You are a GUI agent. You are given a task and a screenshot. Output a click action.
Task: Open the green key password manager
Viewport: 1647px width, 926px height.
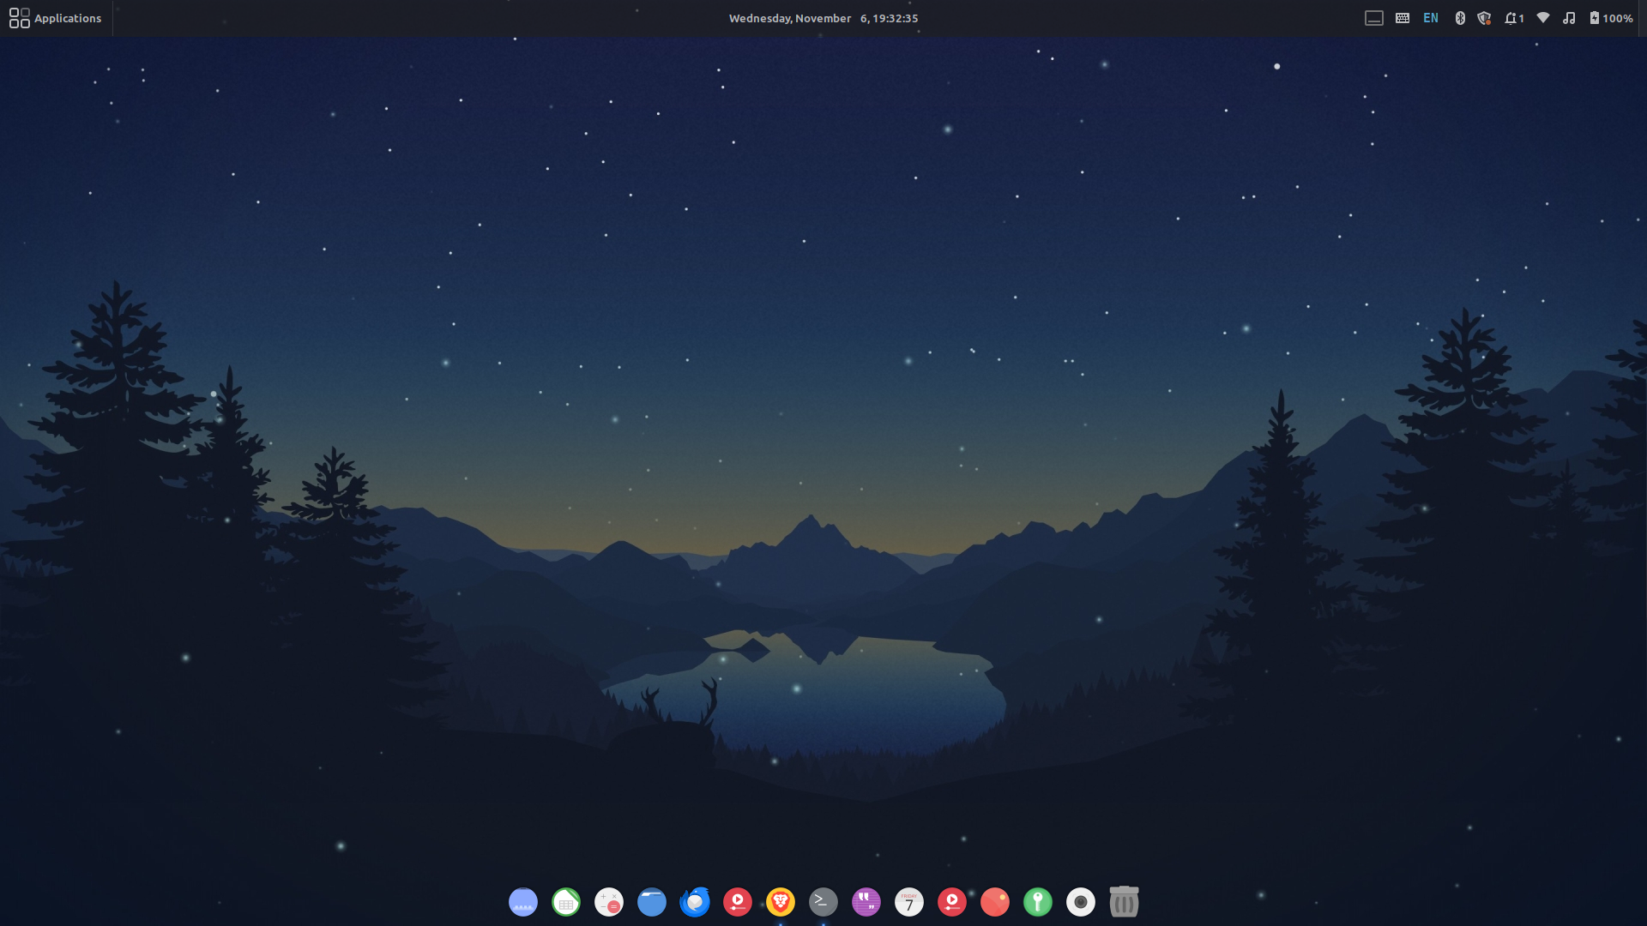(x=1038, y=902)
